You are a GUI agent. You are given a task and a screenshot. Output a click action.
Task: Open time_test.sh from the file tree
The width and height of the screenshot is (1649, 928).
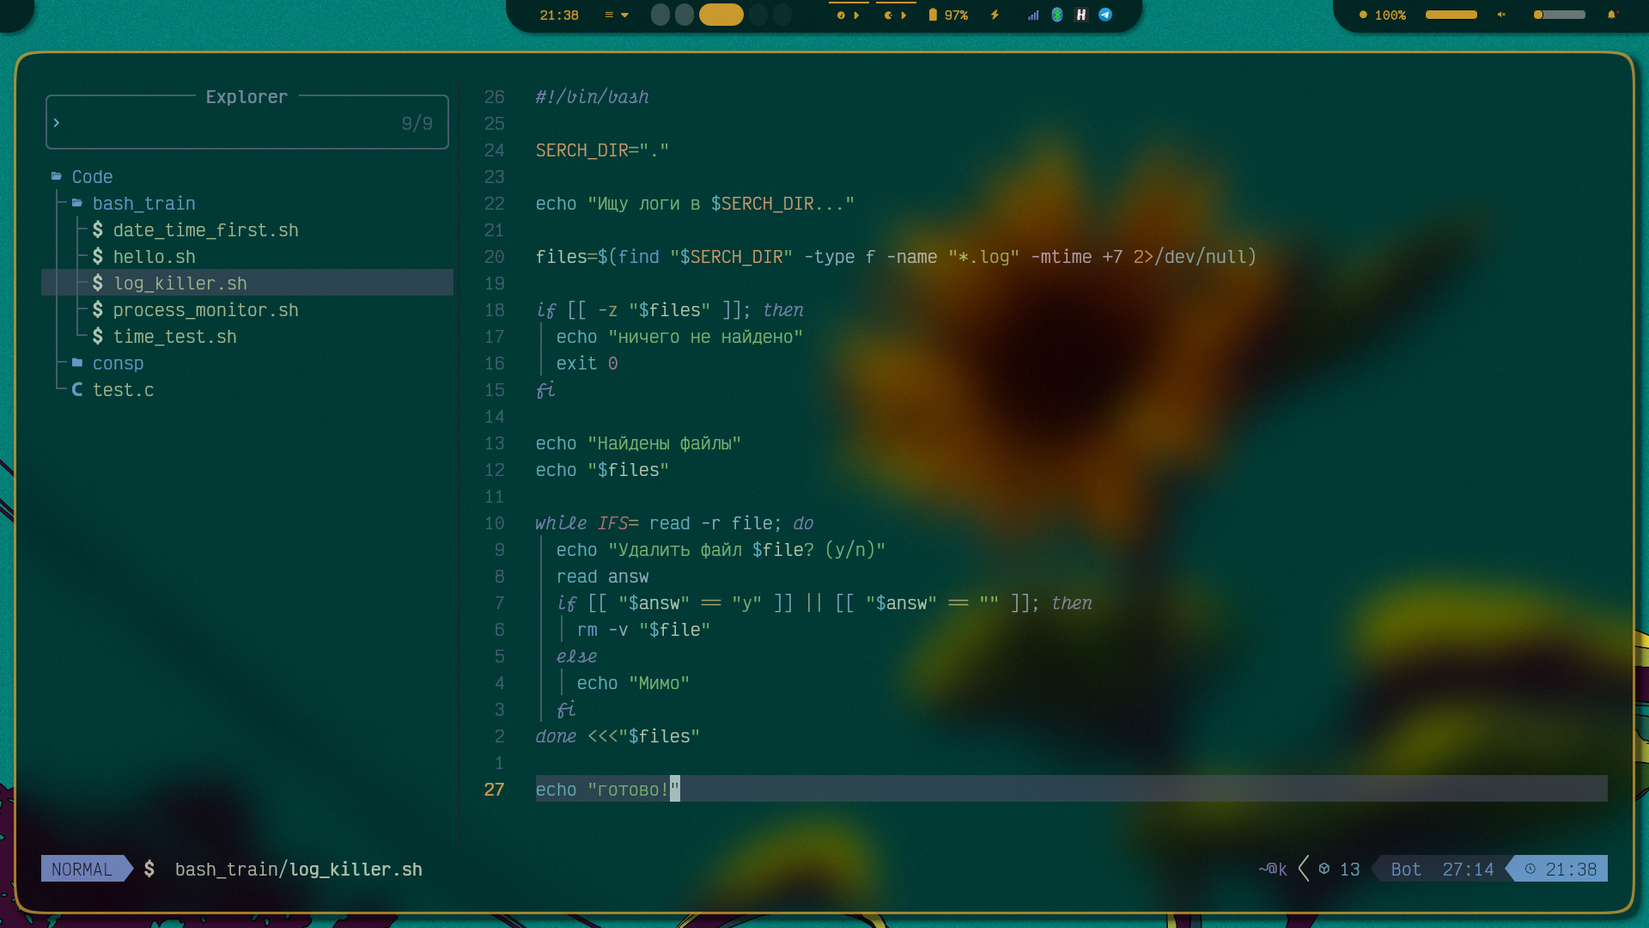point(175,336)
